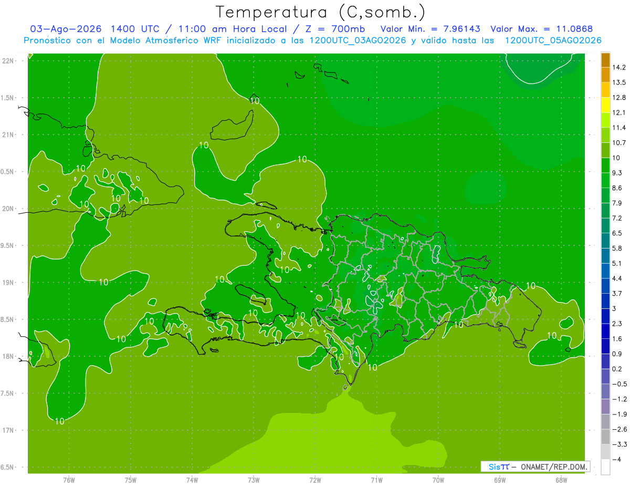Screen dimensions: 630x487
Task: Pick the green swatch between 10 and 9.3
Action: [605, 165]
